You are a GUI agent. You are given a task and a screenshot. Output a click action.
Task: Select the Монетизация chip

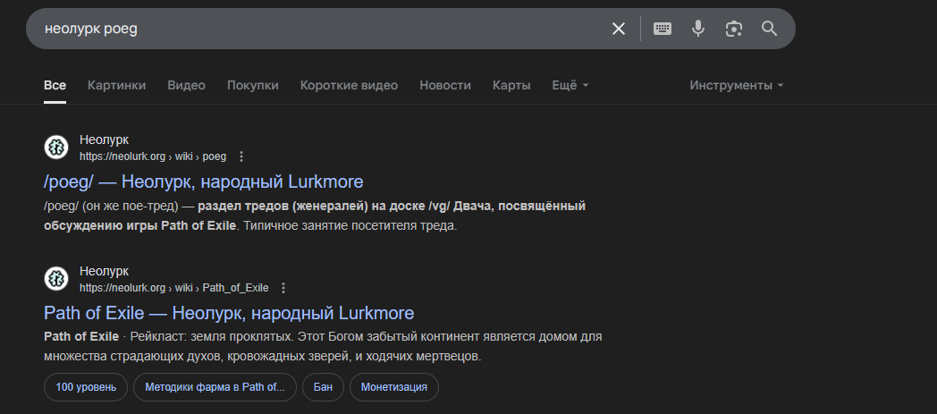coord(393,387)
